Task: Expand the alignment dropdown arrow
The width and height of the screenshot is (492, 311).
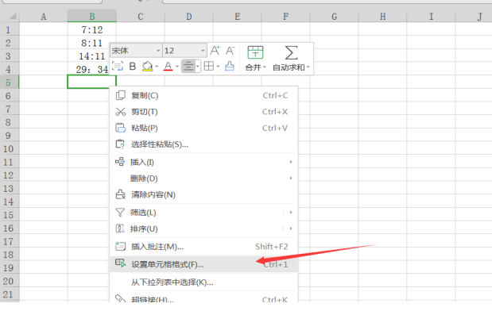Action: (198, 67)
